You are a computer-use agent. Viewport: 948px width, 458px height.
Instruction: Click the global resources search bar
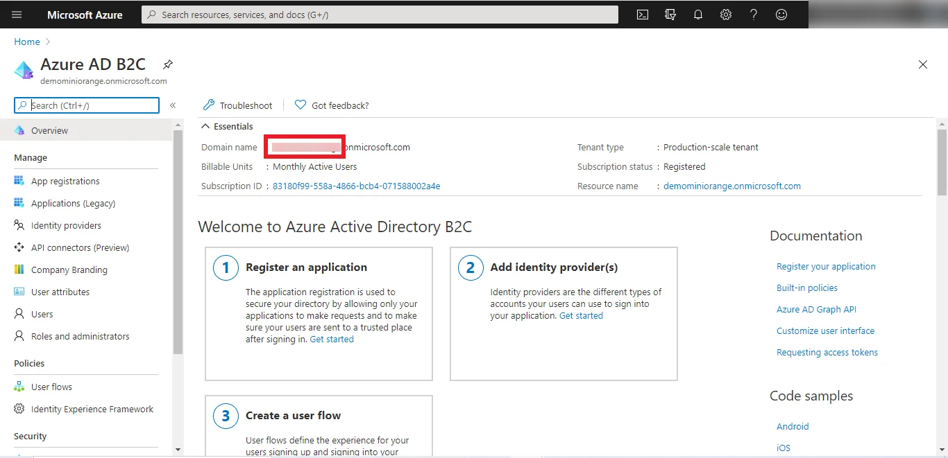coord(379,14)
